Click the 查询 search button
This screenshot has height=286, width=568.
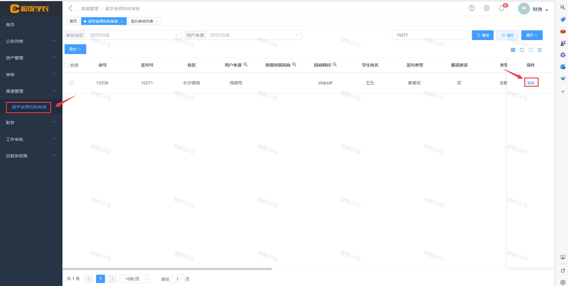point(483,35)
